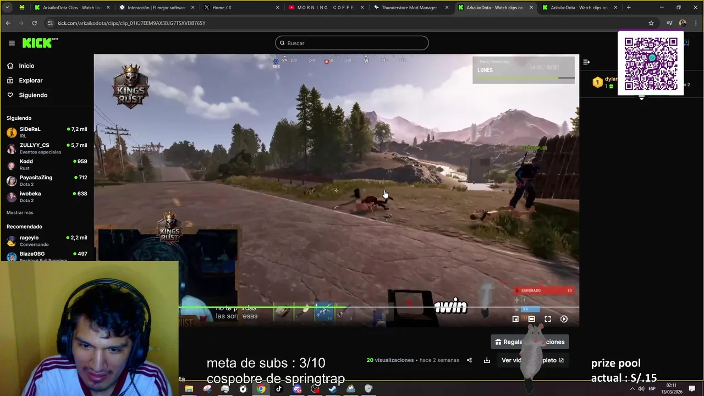This screenshot has height=396, width=704.
Task: Switch the ESP keyboard language indicator
Action: 652,389
